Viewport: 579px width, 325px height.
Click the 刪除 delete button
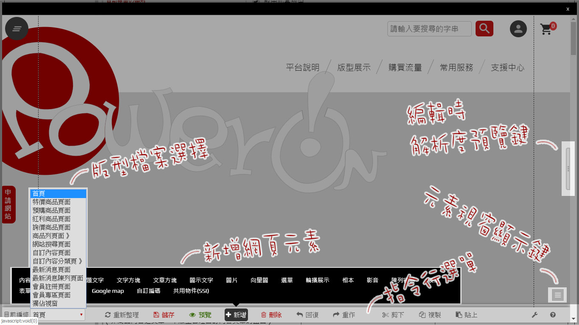[271, 315]
